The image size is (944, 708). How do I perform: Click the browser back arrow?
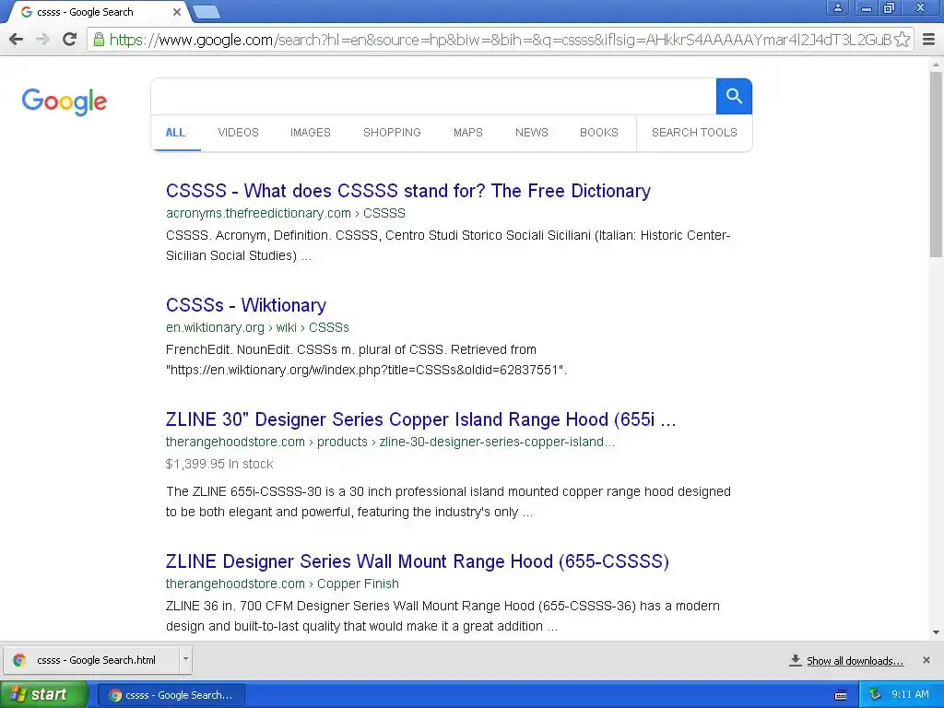coord(17,40)
